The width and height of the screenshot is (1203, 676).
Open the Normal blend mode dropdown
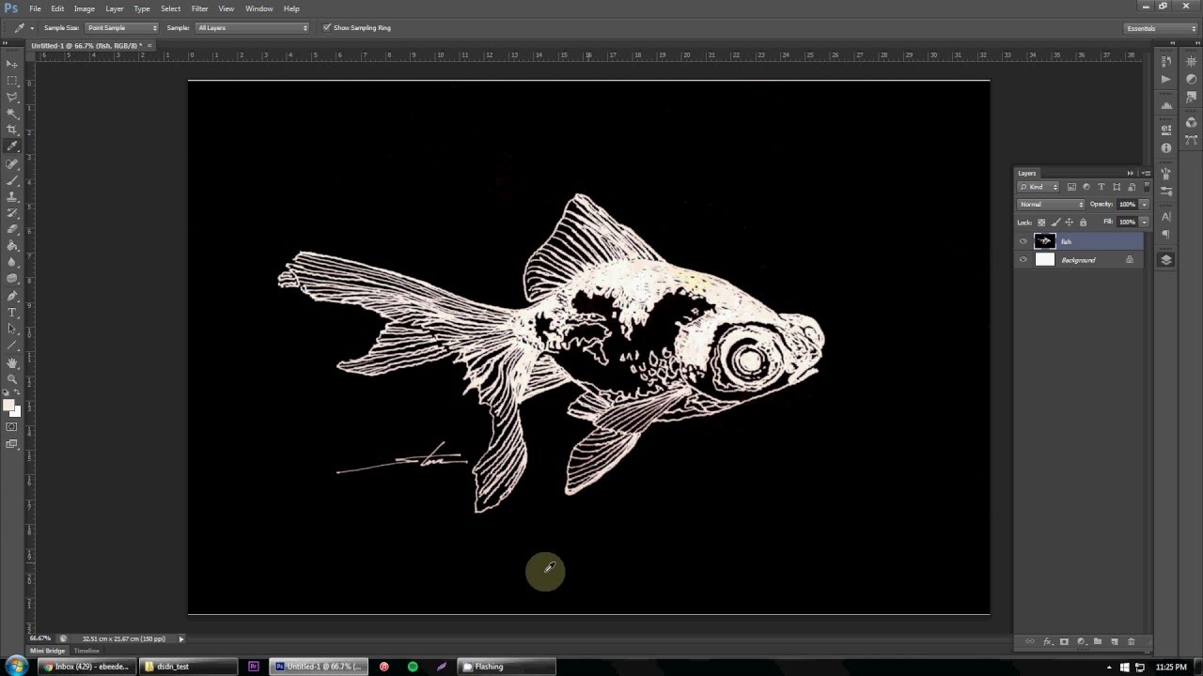1051,204
